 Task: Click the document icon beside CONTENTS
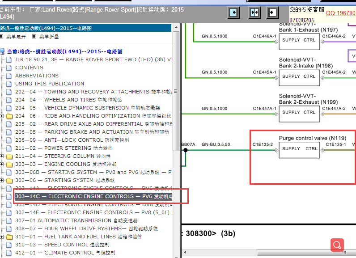[x=9, y=68]
